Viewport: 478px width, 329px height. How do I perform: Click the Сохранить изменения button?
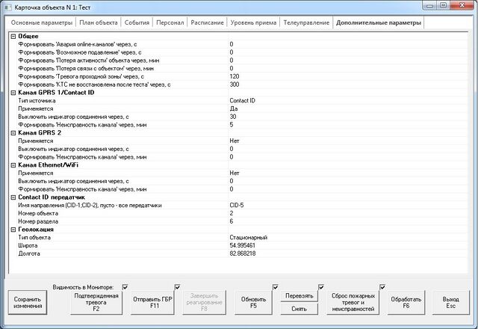click(x=28, y=303)
